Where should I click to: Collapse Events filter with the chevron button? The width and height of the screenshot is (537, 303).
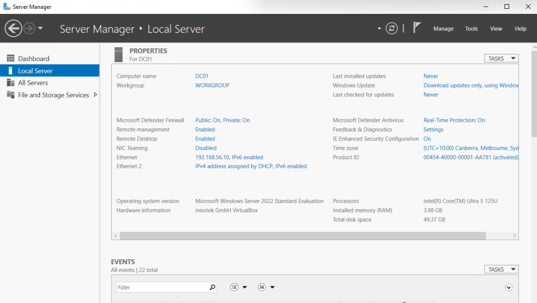click(509, 287)
